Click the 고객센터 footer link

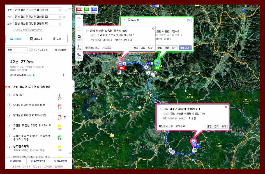(x=48, y=166)
